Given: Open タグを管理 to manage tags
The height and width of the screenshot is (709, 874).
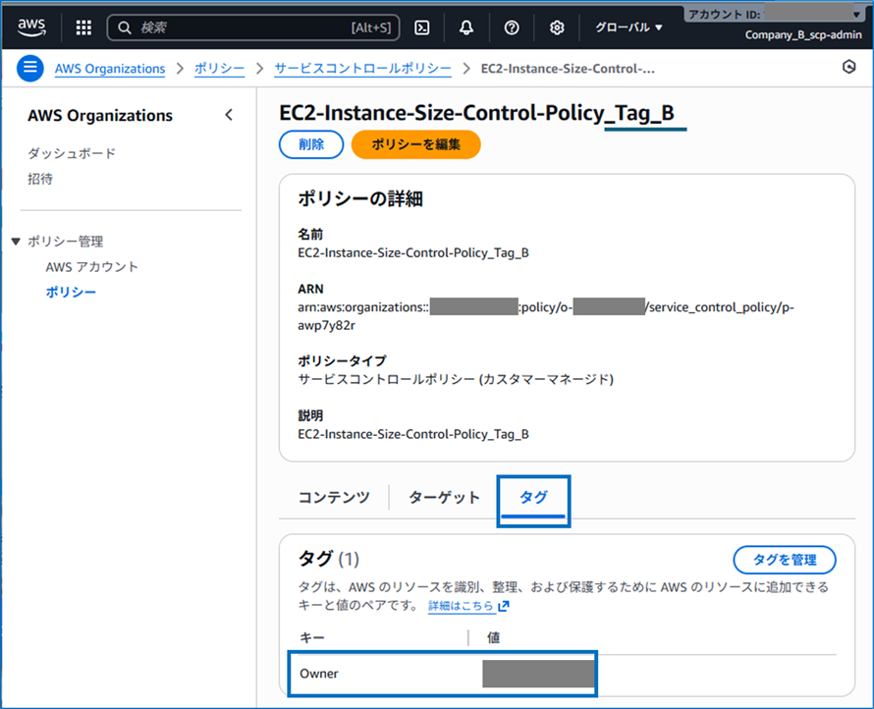Looking at the screenshot, I should 785,559.
